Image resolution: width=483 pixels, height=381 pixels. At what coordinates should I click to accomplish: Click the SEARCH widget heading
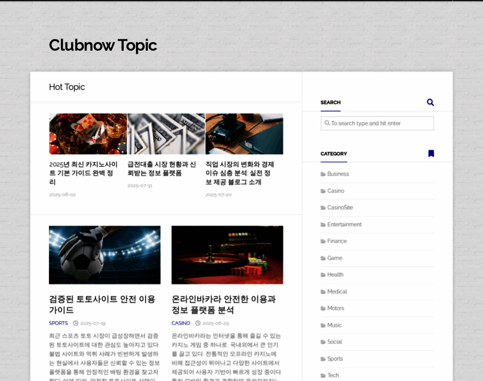coord(330,102)
